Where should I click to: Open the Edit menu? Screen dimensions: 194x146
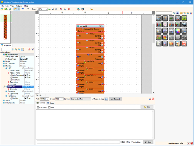pos(7,6)
